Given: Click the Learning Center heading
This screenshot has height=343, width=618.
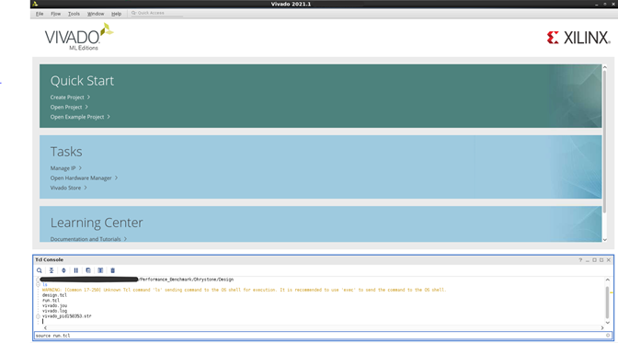Looking at the screenshot, I should tap(97, 223).
